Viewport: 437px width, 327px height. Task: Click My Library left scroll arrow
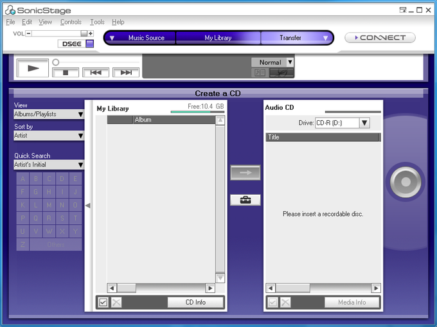(x=112, y=288)
